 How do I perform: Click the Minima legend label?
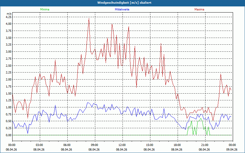click(x=45, y=9)
